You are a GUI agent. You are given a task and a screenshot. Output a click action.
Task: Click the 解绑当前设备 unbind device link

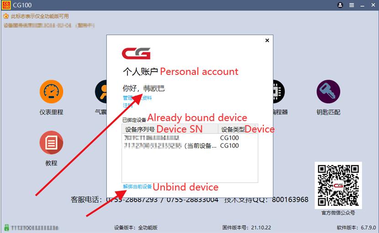point(137,186)
